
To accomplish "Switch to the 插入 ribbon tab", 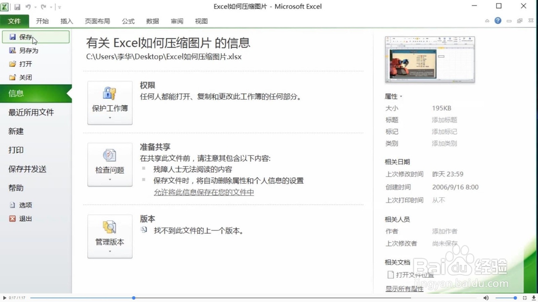I will (67, 21).
